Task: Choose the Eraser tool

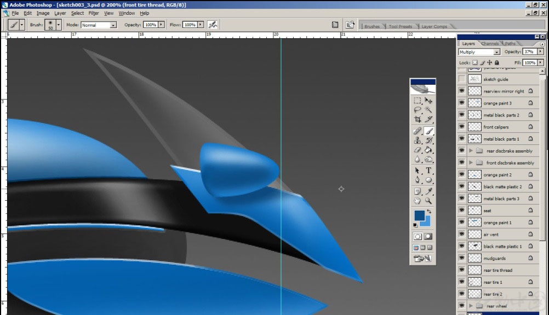Action: coord(418,150)
